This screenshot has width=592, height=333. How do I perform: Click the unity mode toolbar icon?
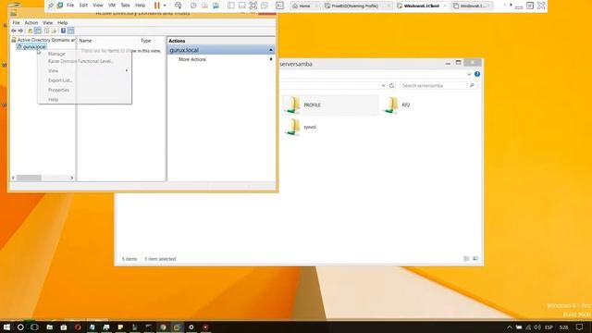265,6
